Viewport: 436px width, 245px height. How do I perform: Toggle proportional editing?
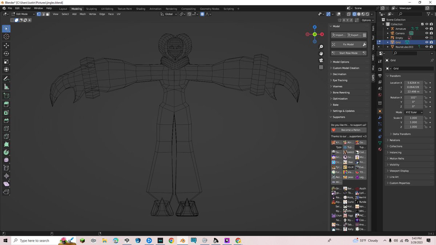coord(202,14)
